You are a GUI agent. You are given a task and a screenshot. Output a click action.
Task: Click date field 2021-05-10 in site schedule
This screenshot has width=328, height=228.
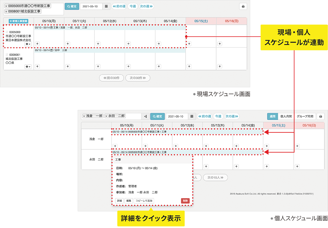[91, 7]
